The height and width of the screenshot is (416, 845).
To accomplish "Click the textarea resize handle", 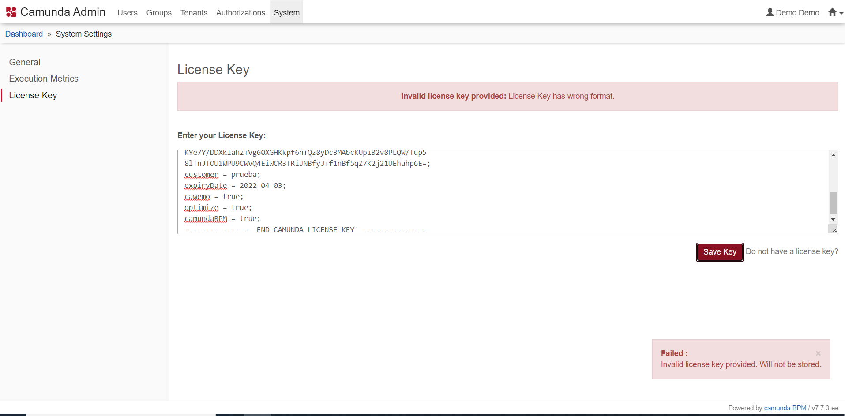I will pyautogui.click(x=834, y=230).
